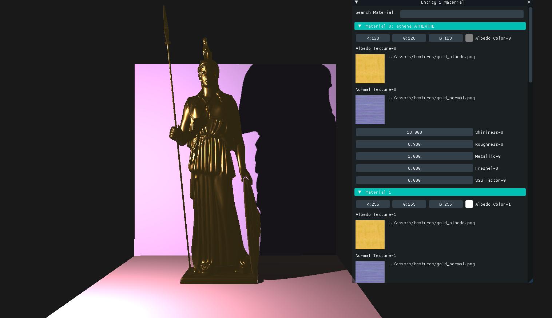Click the Albedo Color-0 label

coord(493,38)
